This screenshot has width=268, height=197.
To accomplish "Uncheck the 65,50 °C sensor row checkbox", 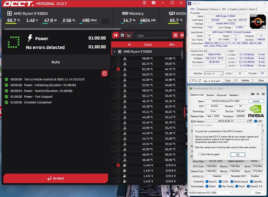I will 118,69.
